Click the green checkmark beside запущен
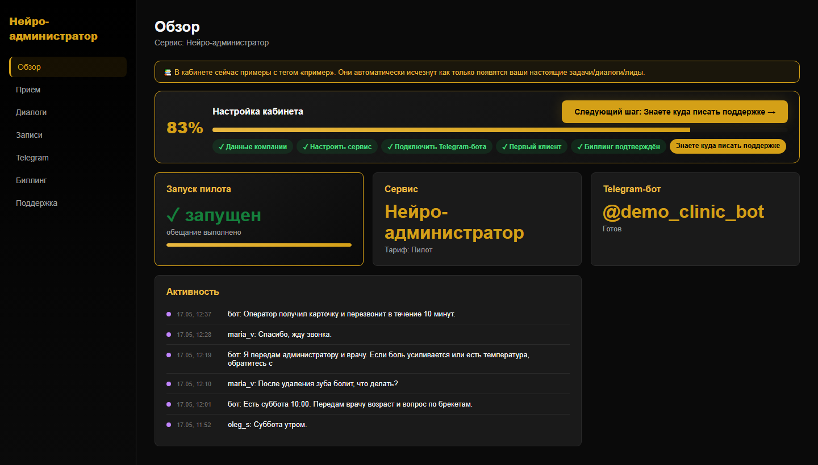 (x=173, y=215)
